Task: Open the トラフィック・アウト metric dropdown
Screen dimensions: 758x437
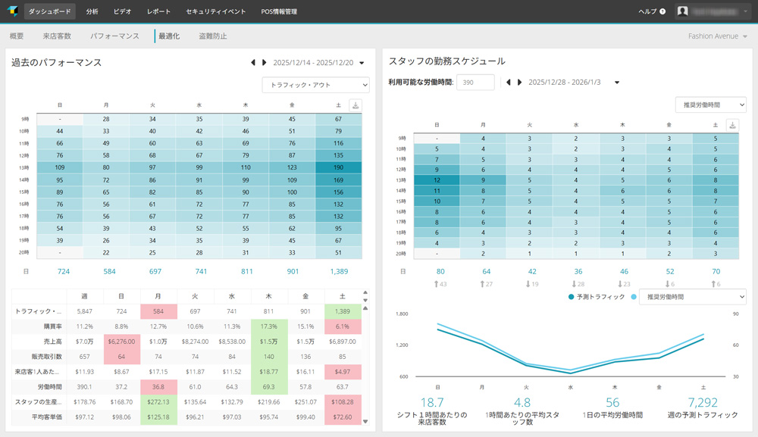Action: pos(315,85)
